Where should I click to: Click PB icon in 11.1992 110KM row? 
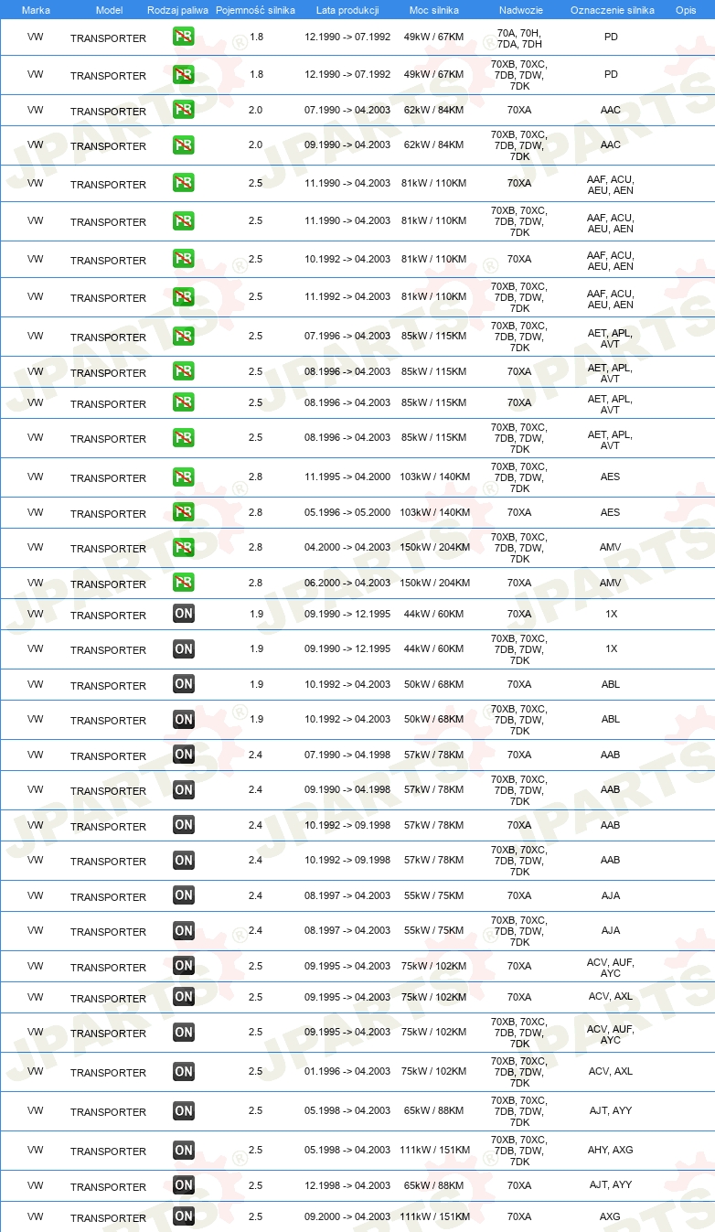click(184, 296)
